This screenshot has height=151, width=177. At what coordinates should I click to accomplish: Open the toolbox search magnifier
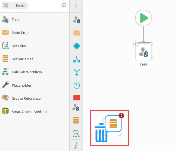coord(64,5)
